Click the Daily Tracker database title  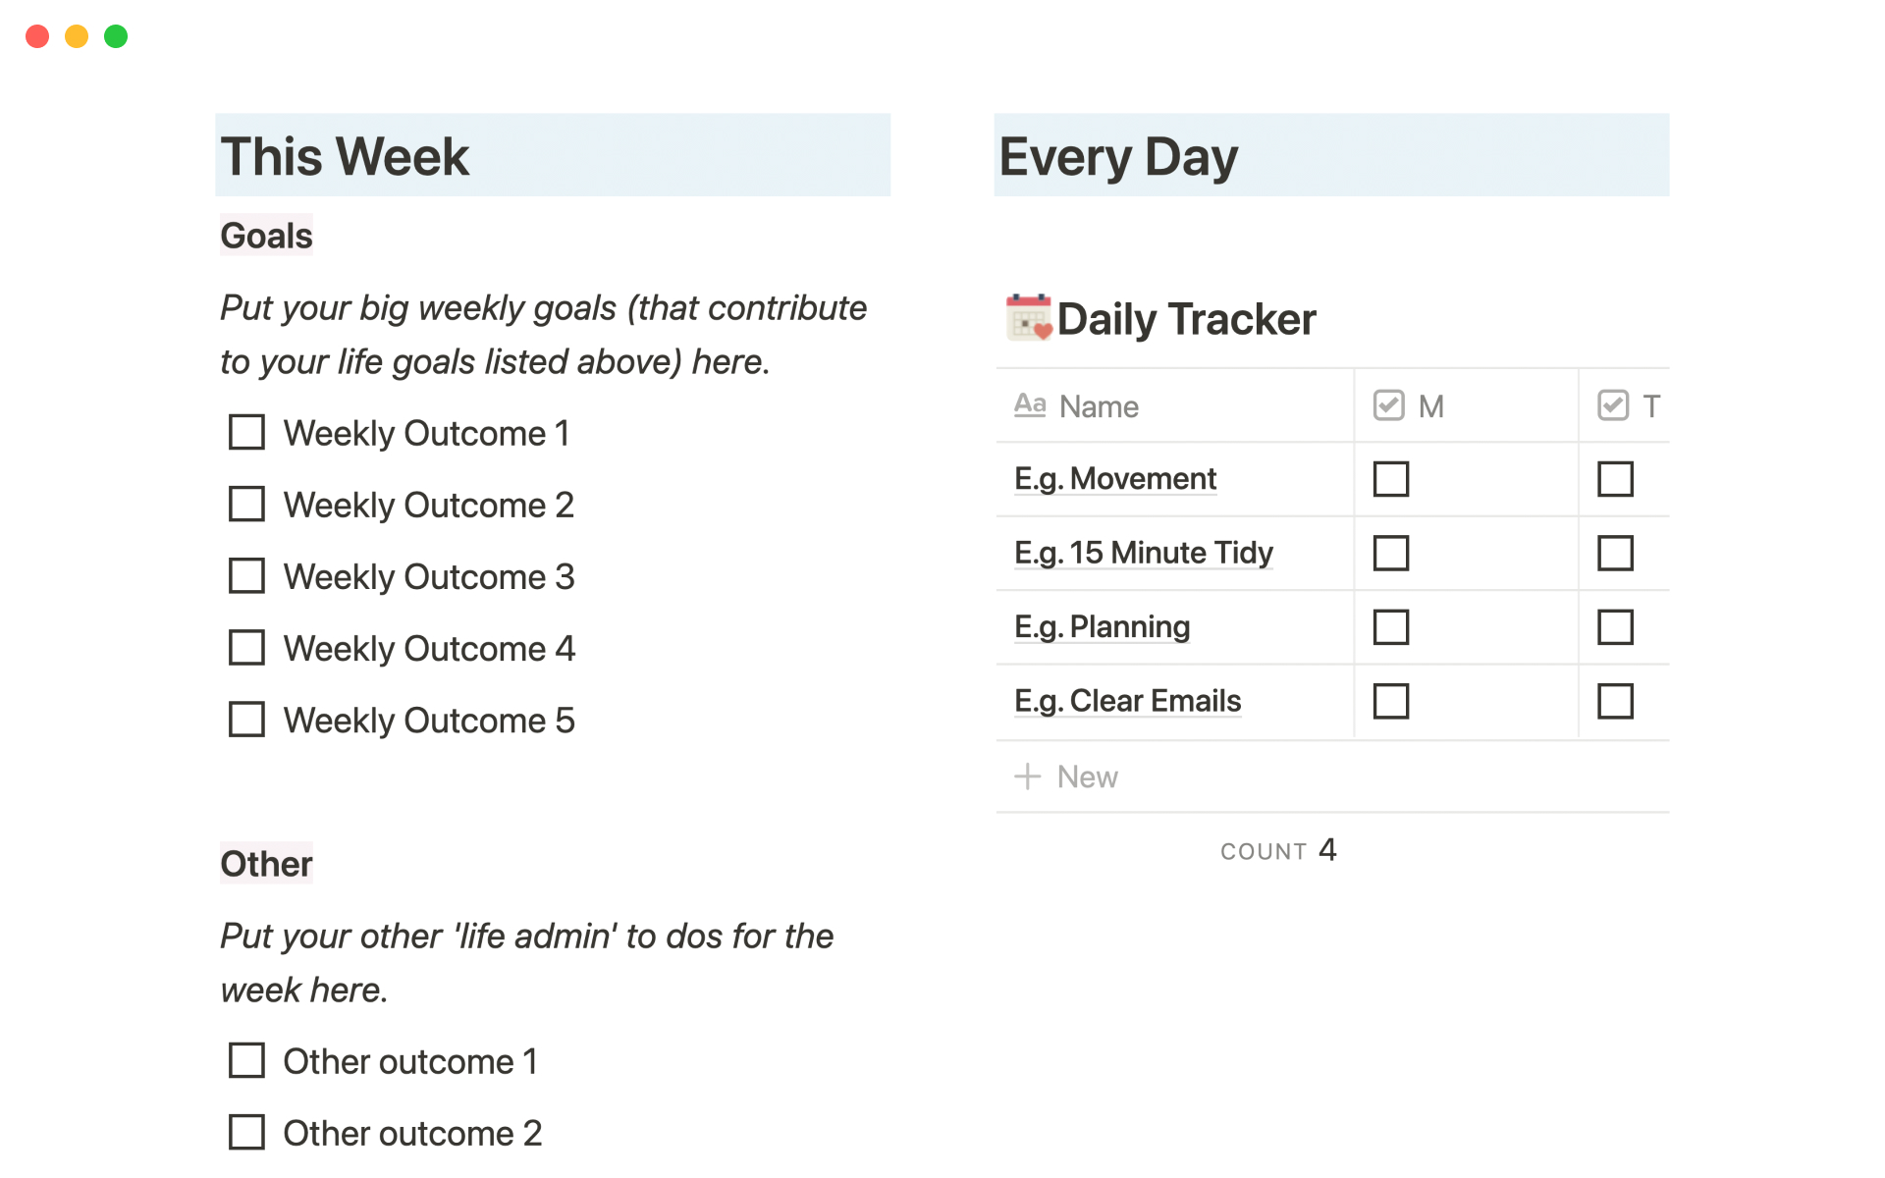point(1186,320)
